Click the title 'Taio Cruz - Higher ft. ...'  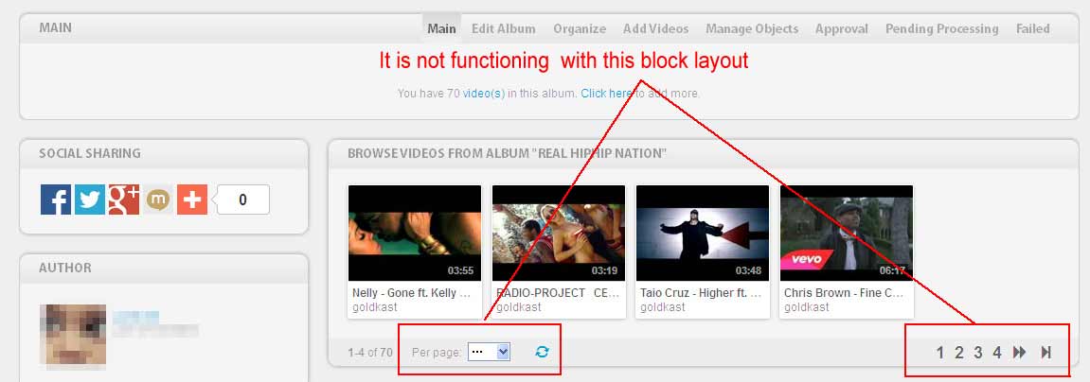[702, 293]
